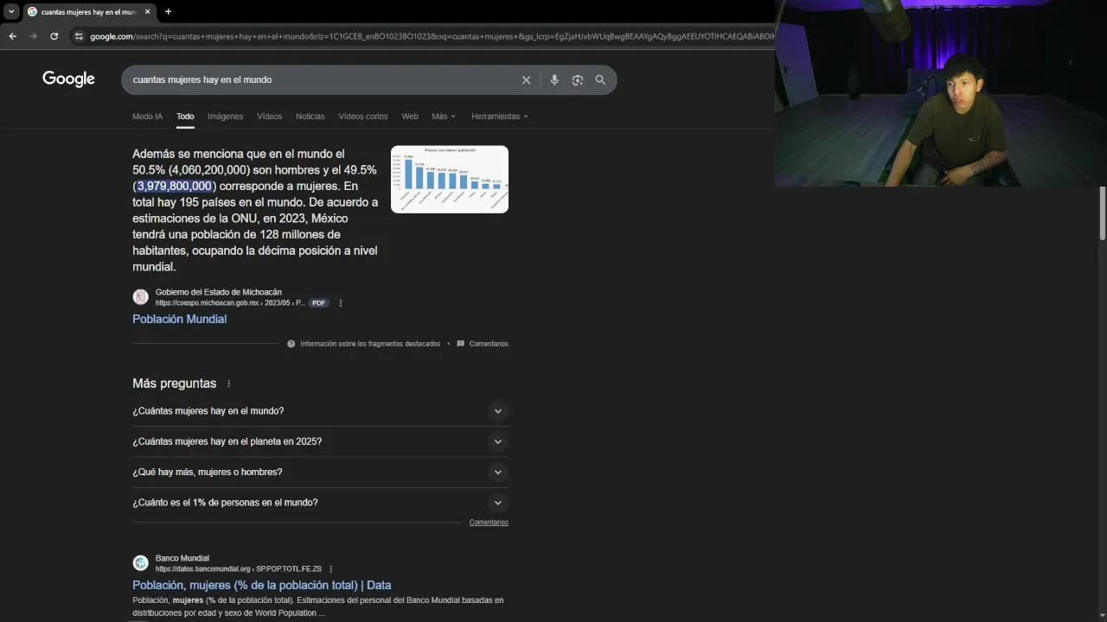
Task: Open three-dot menu of Banco Mundial result
Action: coord(331,569)
